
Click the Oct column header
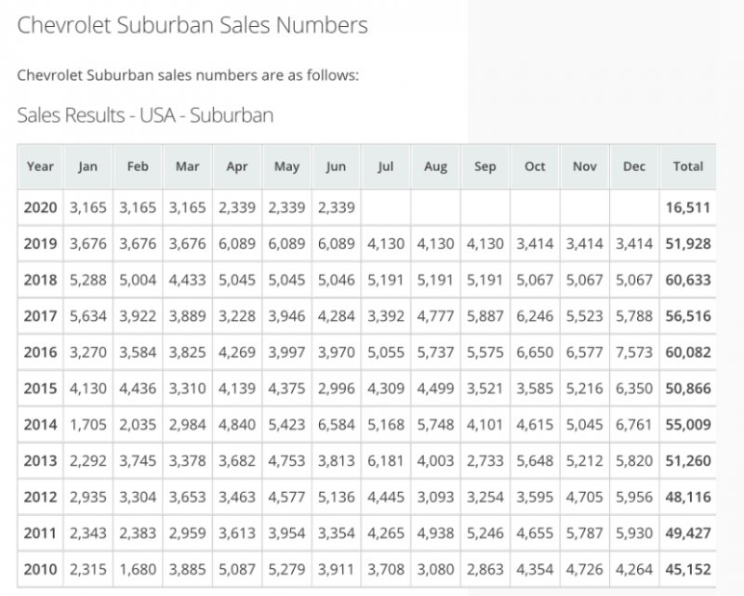coord(535,166)
